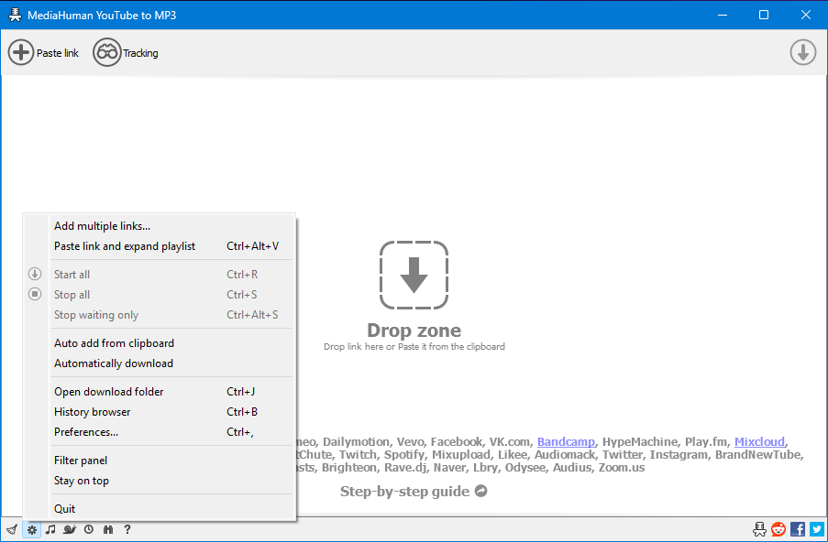Click the "Drop zone" heading text
This screenshot has height=542, width=828.
(x=414, y=331)
